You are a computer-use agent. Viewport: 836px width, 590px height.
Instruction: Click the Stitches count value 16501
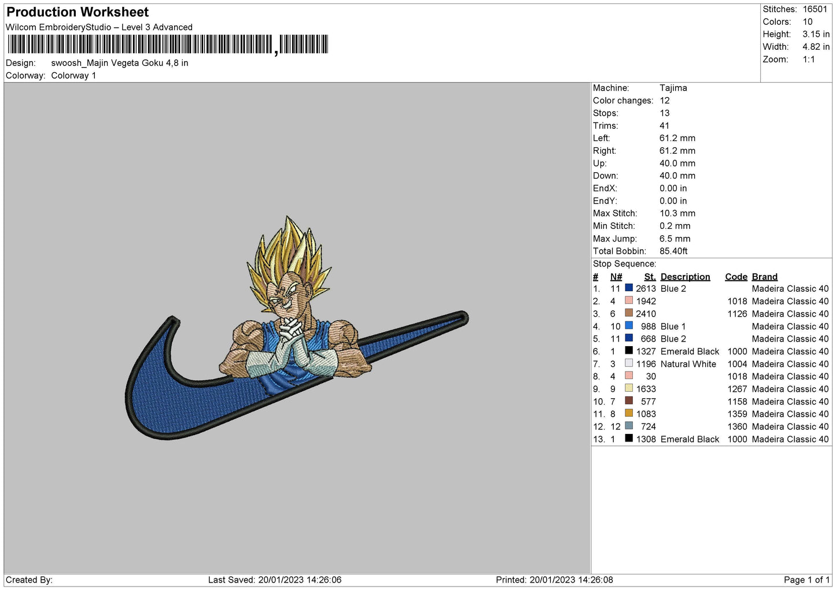815,9
